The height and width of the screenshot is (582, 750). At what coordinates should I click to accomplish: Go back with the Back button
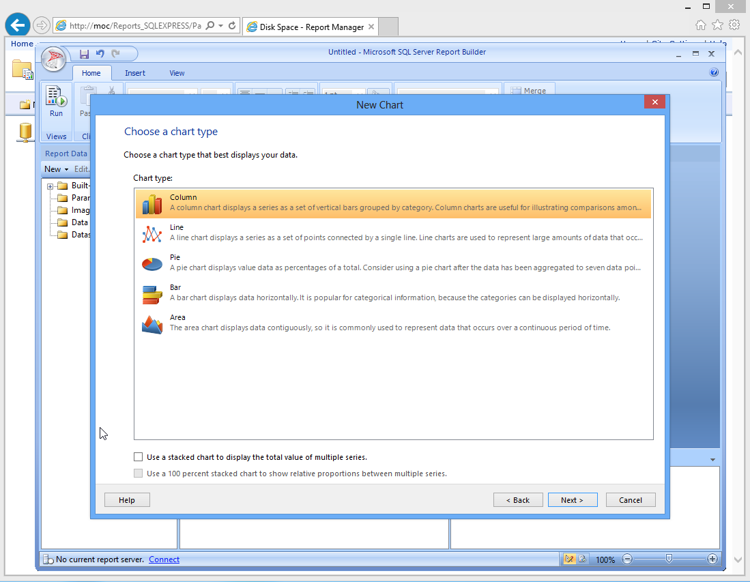click(x=518, y=500)
